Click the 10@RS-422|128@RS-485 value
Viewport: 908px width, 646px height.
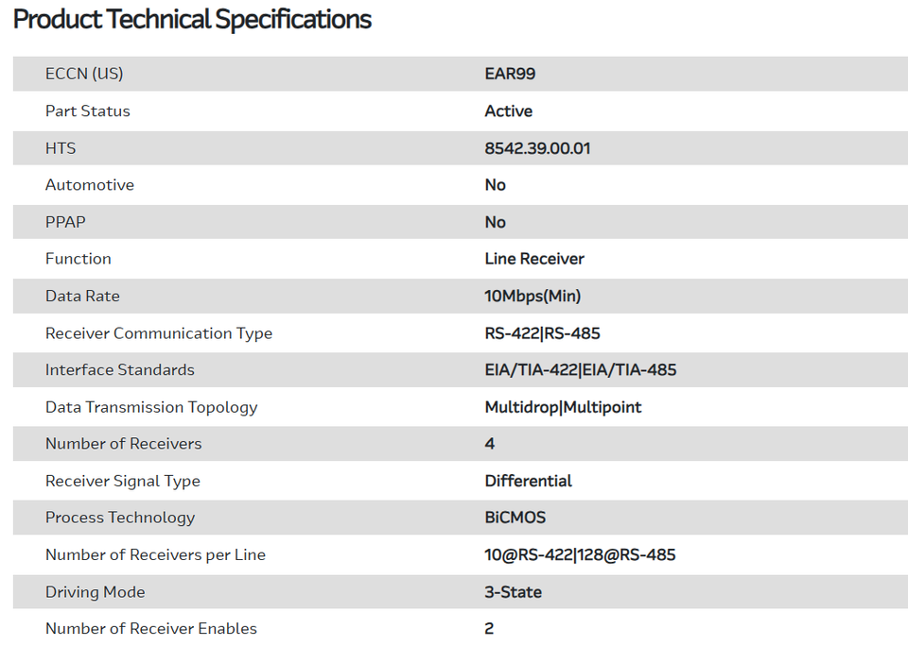[580, 555]
